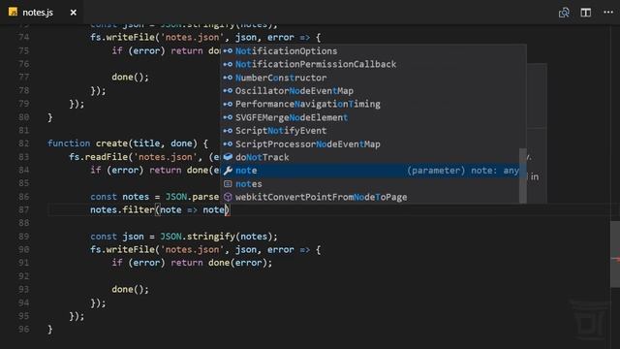The image size is (620, 349).
Task: Split the editor with the layout icon
Action: (585, 13)
